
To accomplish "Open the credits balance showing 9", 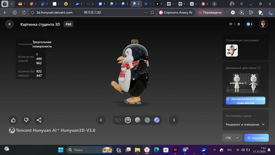I will pyautogui.click(x=249, y=24).
